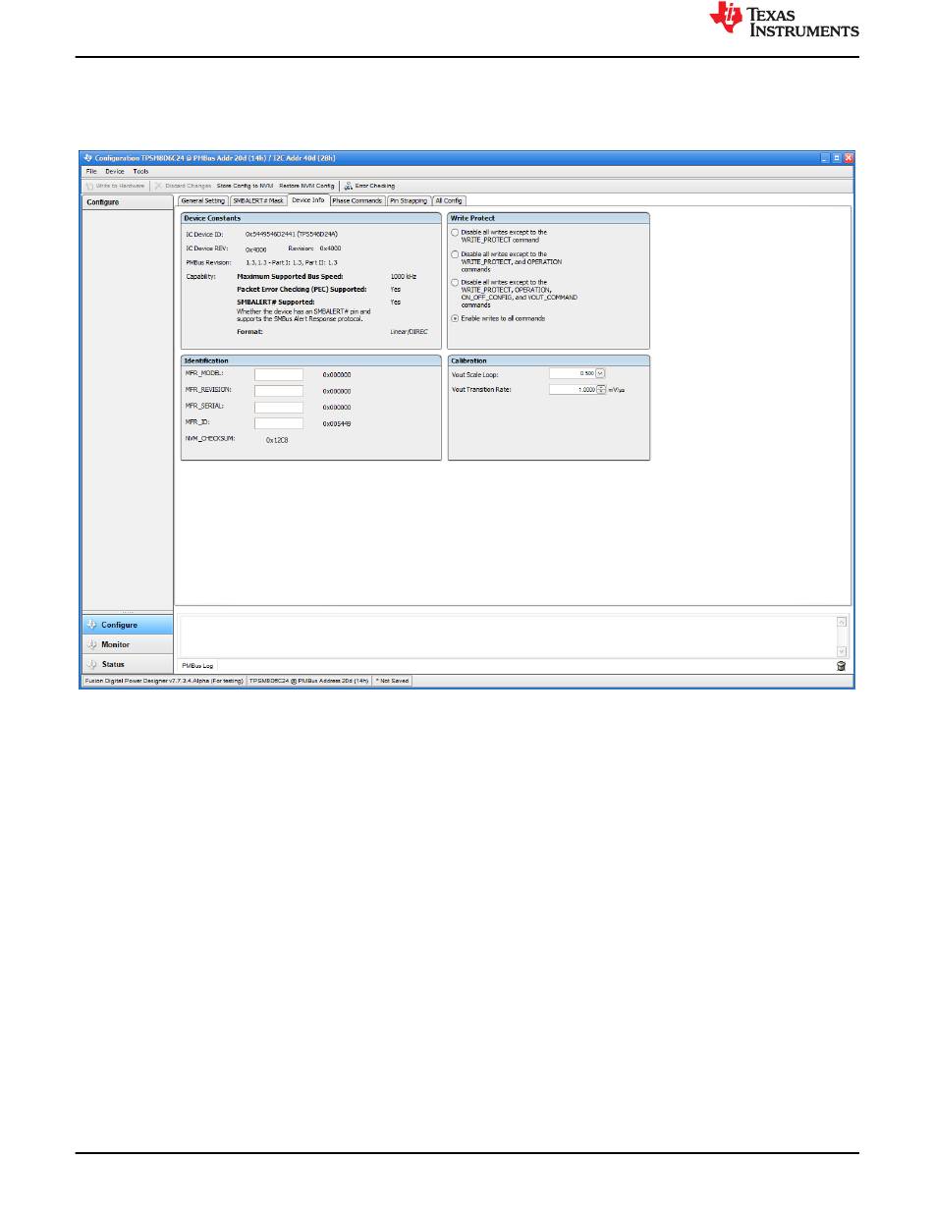Select write protect except WRITE_PROTECT and OPERATION

coord(455,254)
